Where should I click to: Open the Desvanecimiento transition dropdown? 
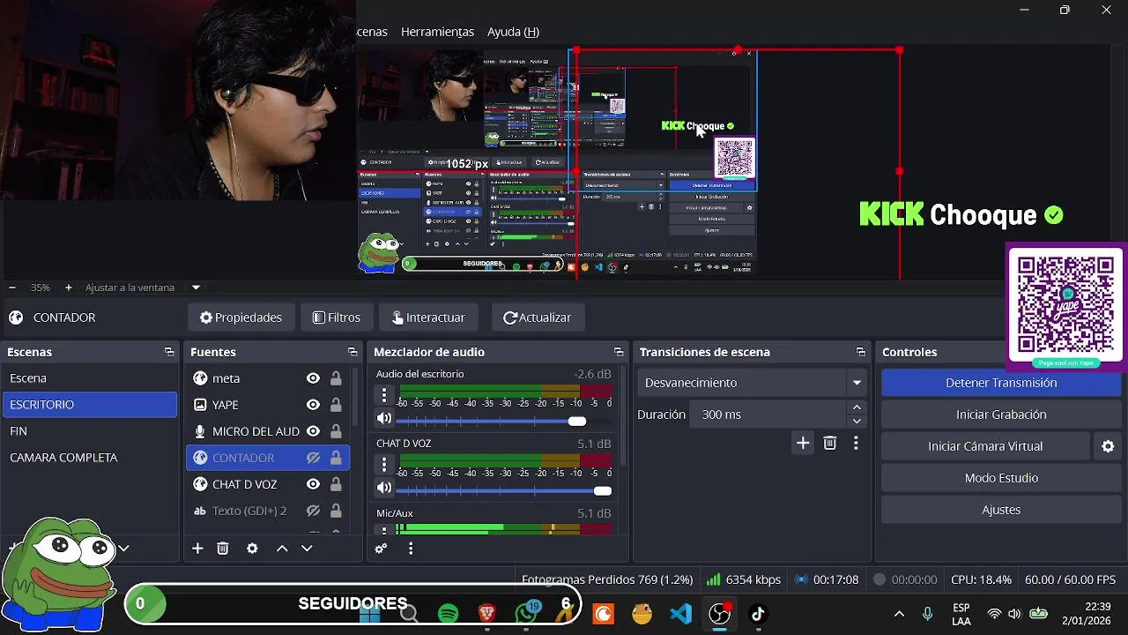(x=751, y=383)
